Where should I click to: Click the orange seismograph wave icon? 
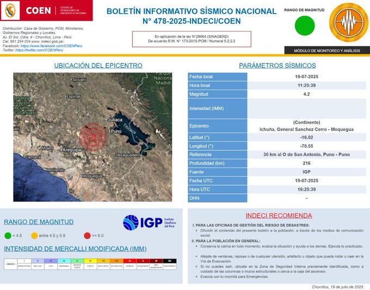pos(349,22)
